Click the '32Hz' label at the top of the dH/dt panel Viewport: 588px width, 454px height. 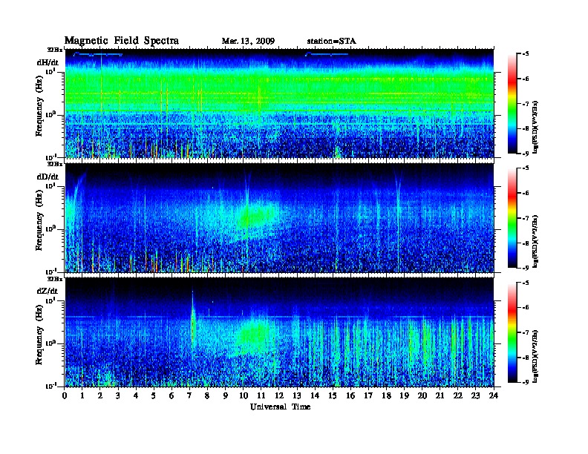click(55, 49)
